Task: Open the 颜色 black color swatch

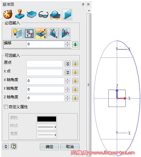Action: (47, 119)
